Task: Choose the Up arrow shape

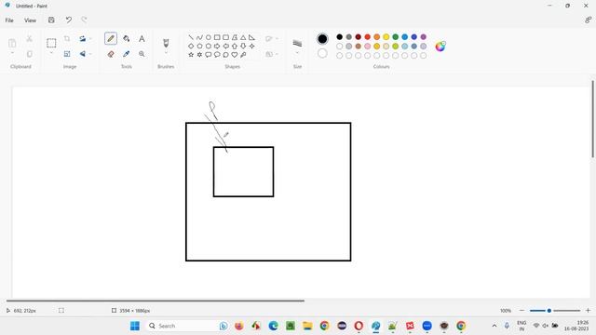Action: (x=234, y=46)
